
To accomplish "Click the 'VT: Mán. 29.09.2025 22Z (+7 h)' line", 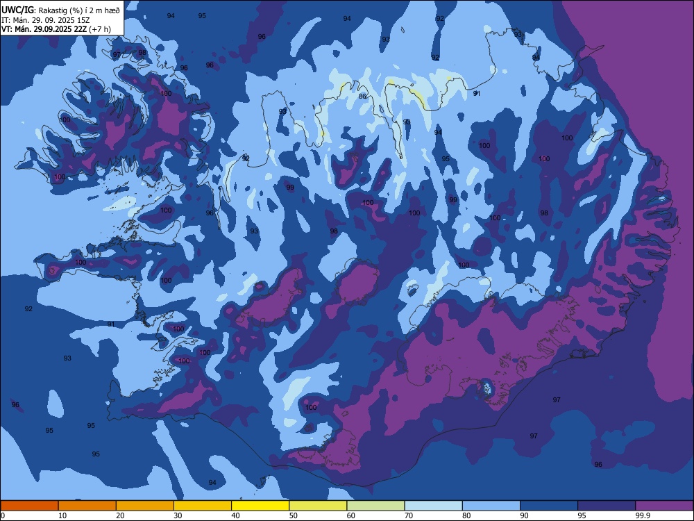I will (x=56, y=29).
